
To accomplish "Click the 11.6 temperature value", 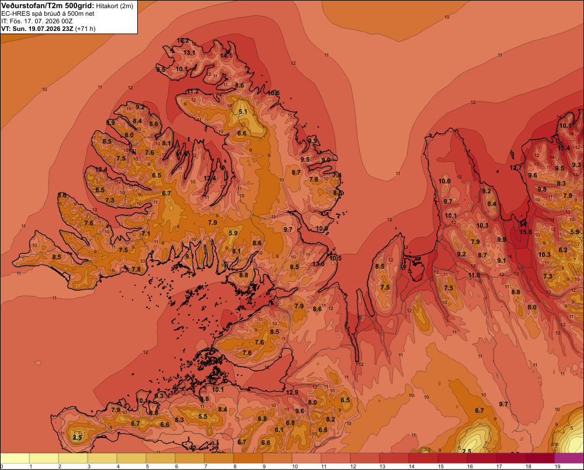I will 474,275.
